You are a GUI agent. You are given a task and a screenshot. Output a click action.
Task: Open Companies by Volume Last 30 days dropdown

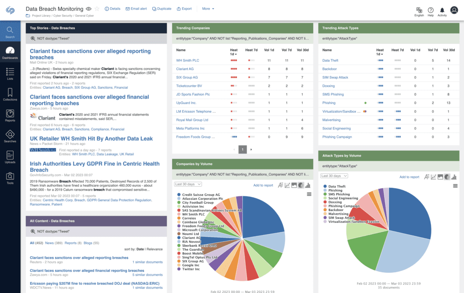[x=188, y=184]
